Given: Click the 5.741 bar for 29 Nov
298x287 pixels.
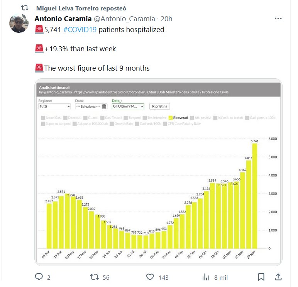Looking at the screenshot, I should click(x=254, y=196).
